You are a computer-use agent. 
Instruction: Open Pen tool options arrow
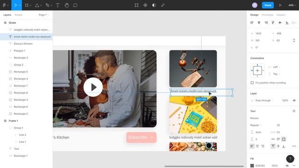point(51,6)
